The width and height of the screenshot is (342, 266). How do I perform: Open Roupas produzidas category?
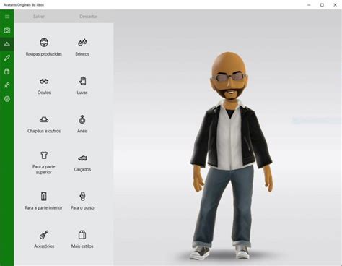pos(44,47)
